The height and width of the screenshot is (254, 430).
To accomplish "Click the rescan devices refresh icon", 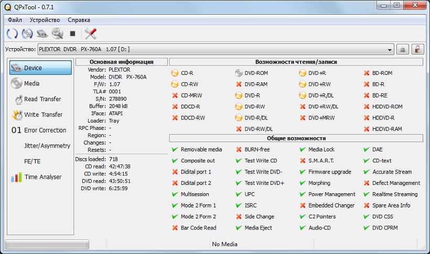I will point(12,34).
